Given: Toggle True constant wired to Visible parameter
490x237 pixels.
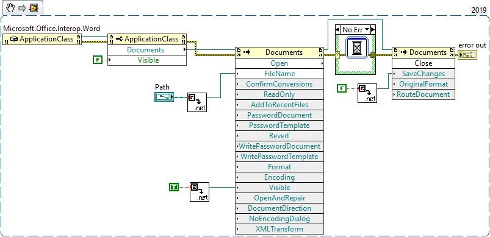Looking at the screenshot, I should click(x=174, y=187).
